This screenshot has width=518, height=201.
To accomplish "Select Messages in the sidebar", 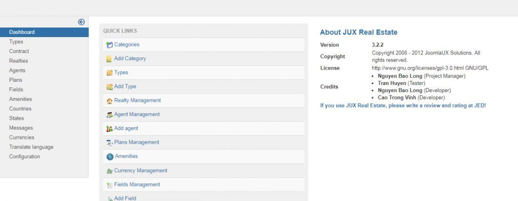I will coord(21,128).
